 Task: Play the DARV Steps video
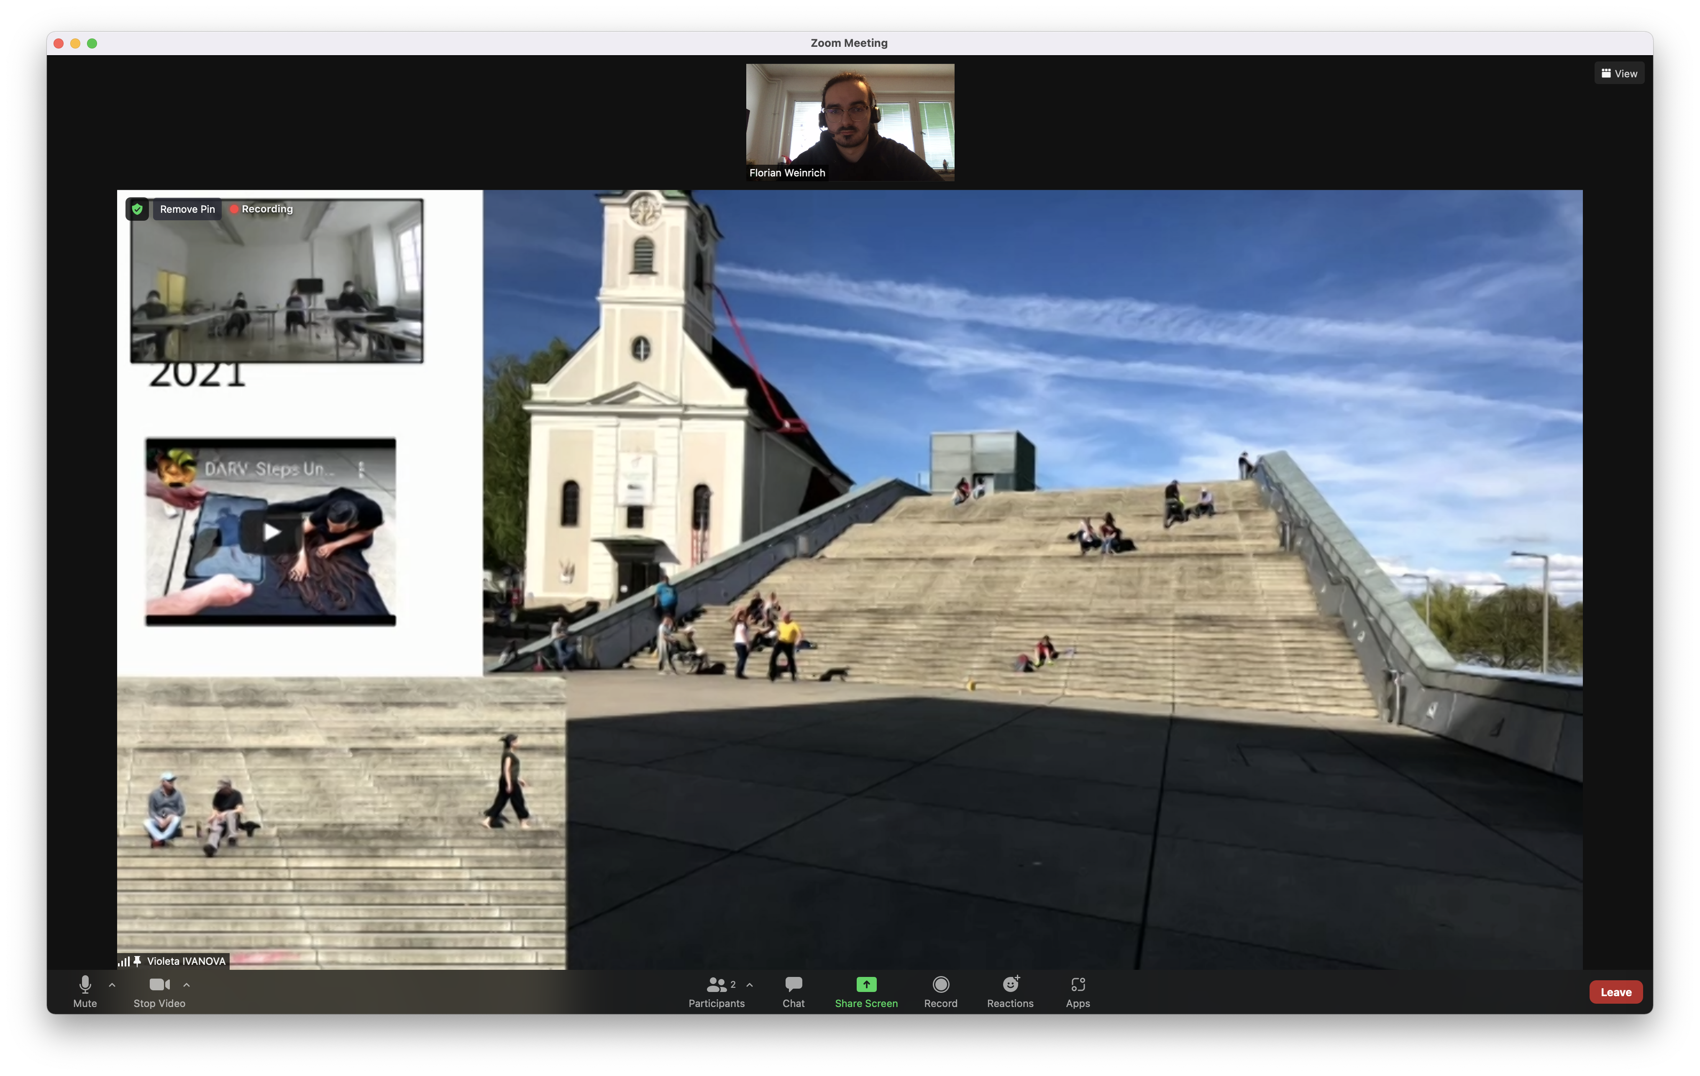(x=271, y=532)
